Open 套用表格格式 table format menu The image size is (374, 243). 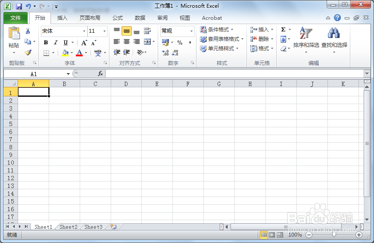pos(222,39)
